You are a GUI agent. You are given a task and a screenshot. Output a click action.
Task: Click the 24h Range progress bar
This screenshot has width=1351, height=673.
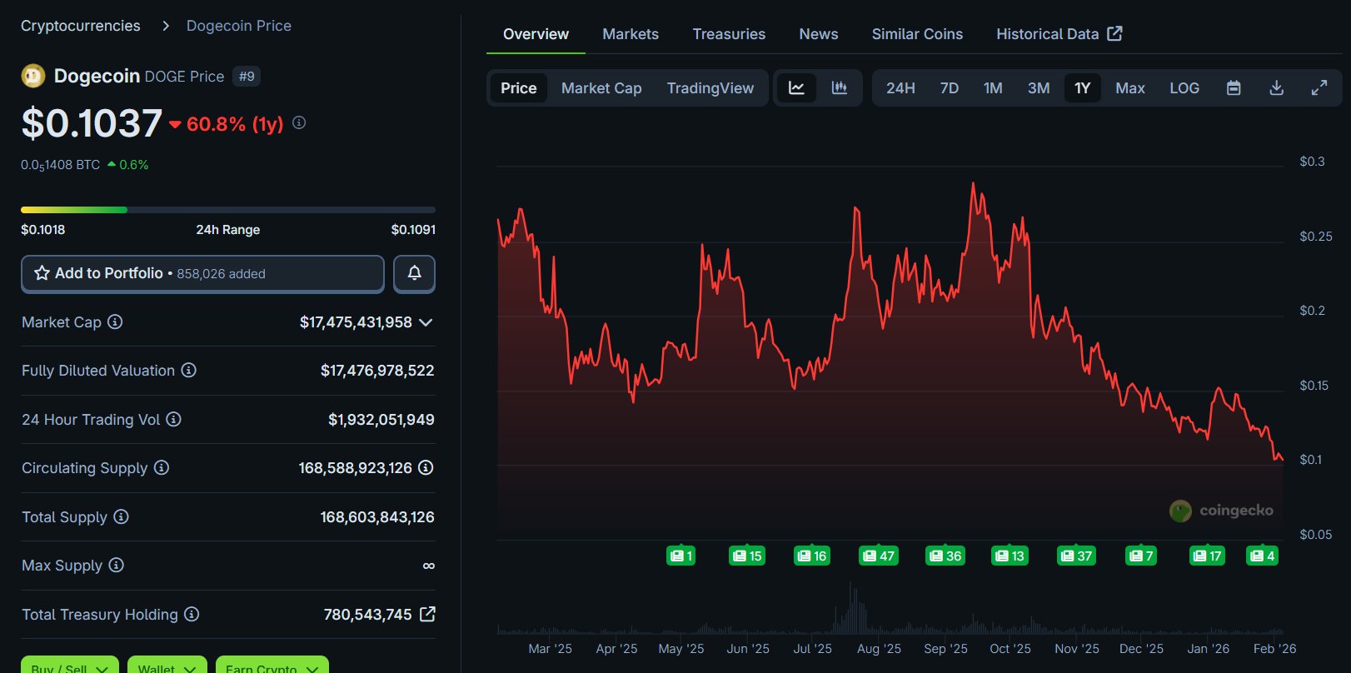227,210
